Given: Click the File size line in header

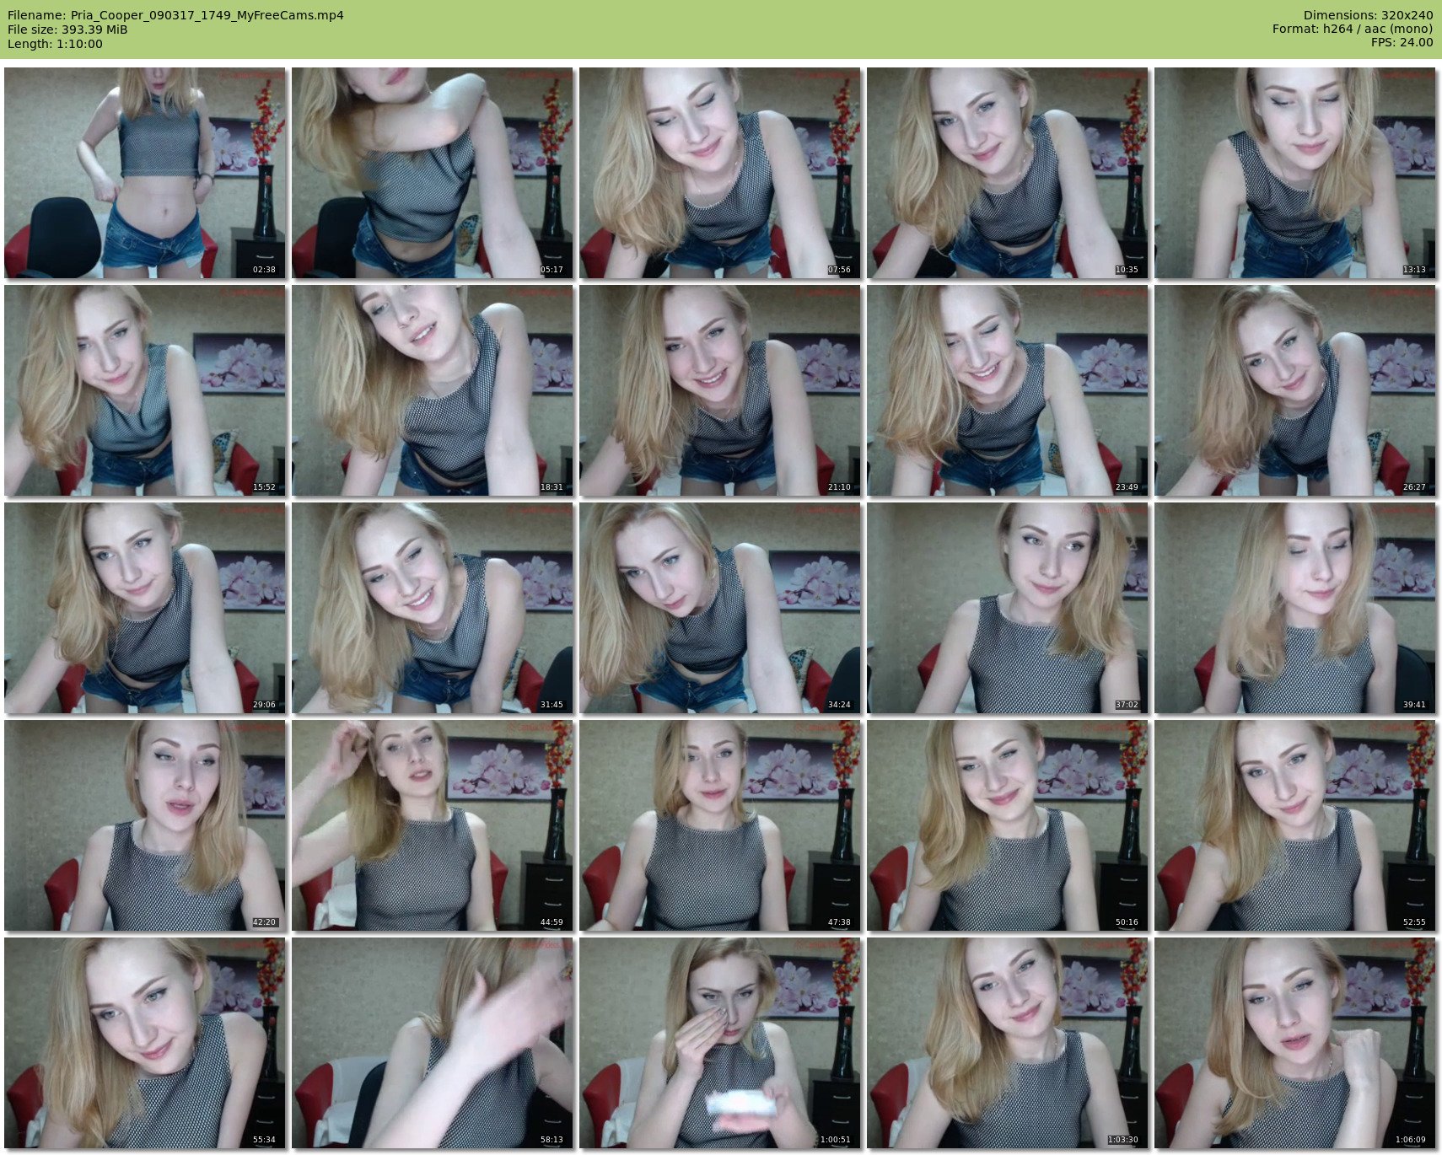Looking at the screenshot, I should pyautogui.click(x=67, y=30).
